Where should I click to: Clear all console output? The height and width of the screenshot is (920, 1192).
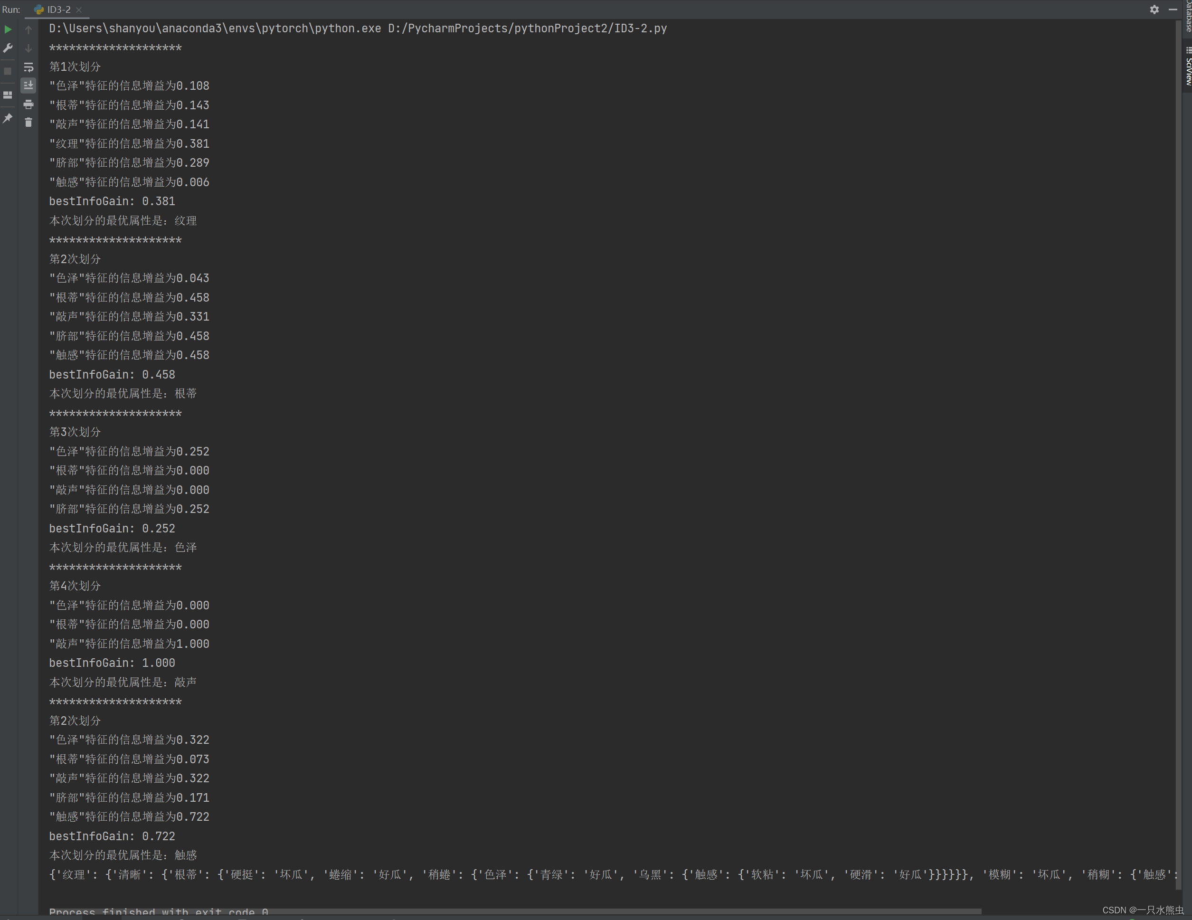[x=28, y=123]
